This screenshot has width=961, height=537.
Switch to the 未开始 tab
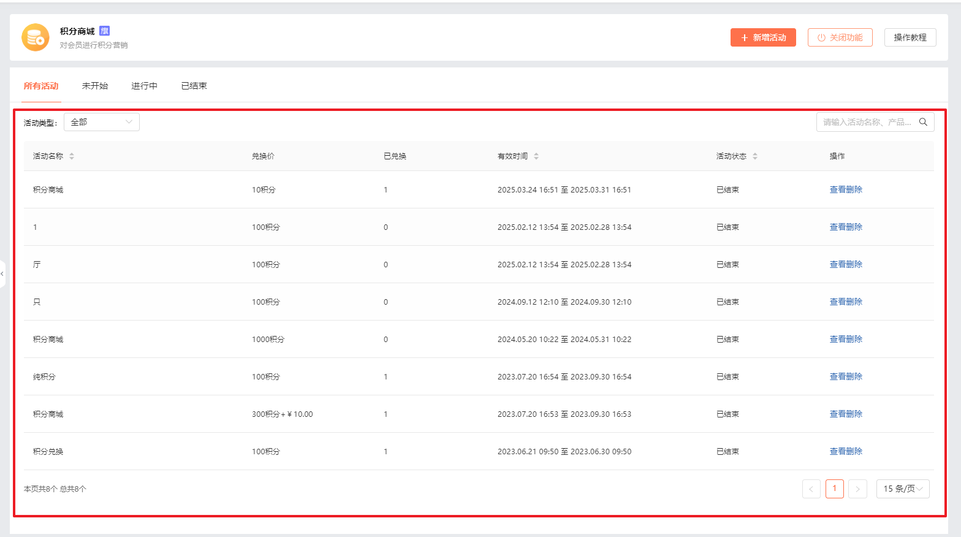point(95,86)
